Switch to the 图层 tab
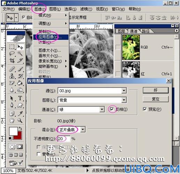180x174 pixels. (121, 31)
